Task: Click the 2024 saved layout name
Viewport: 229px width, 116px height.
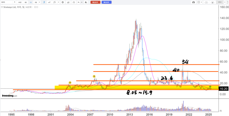Action: 220,2
